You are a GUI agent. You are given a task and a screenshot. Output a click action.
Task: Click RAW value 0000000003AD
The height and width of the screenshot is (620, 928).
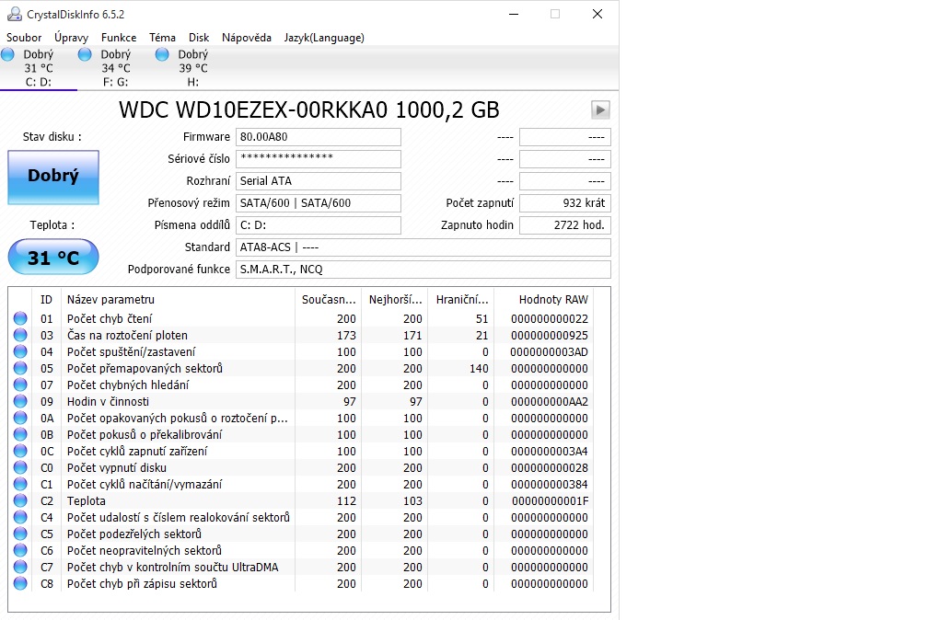[x=550, y=351]
